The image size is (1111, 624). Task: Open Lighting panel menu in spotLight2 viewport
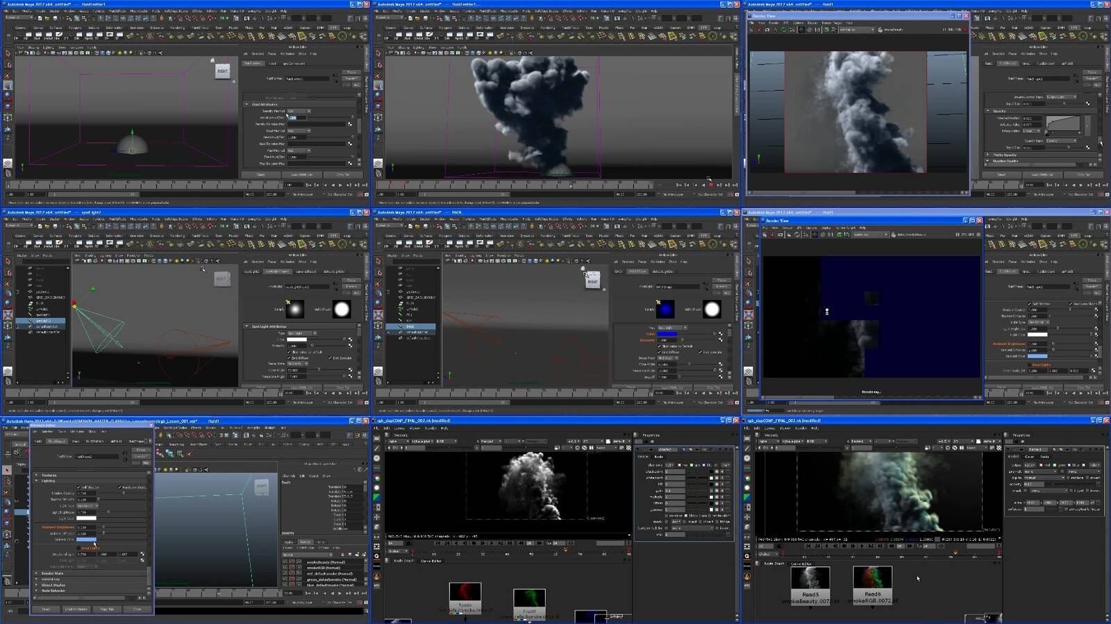pyautogui.click(x=106, y=255)
